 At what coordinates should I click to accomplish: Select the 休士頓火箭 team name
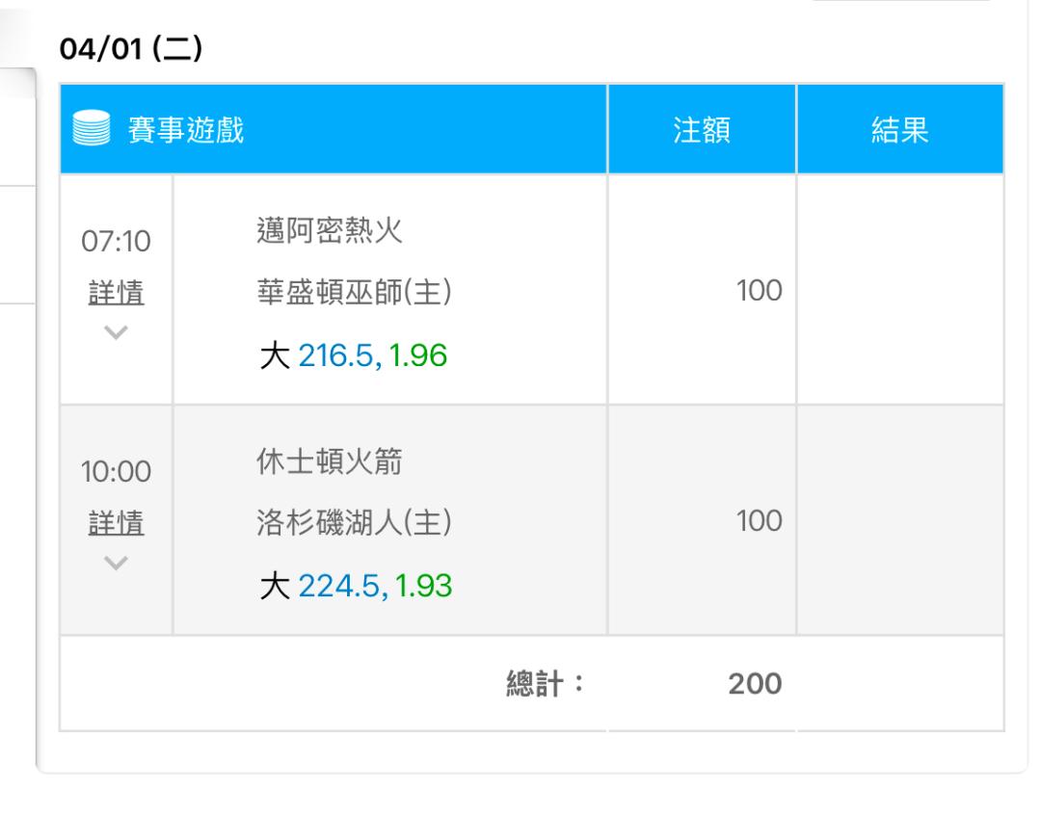pos(330,461)
